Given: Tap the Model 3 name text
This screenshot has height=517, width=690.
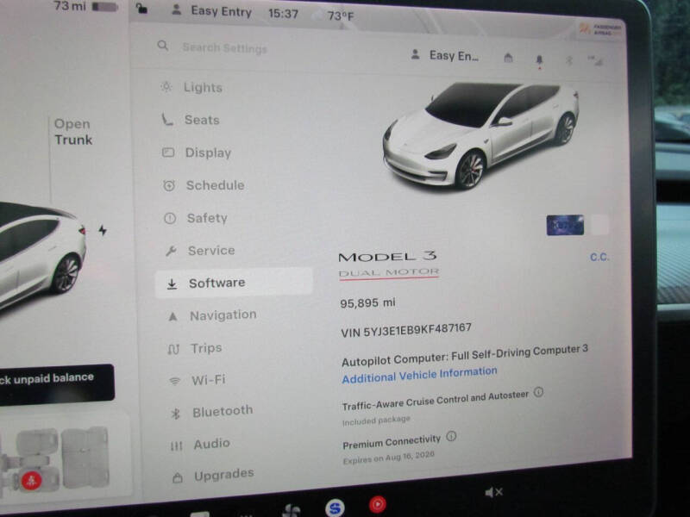Looking at the screenshot, I should [x=387, y=256].
